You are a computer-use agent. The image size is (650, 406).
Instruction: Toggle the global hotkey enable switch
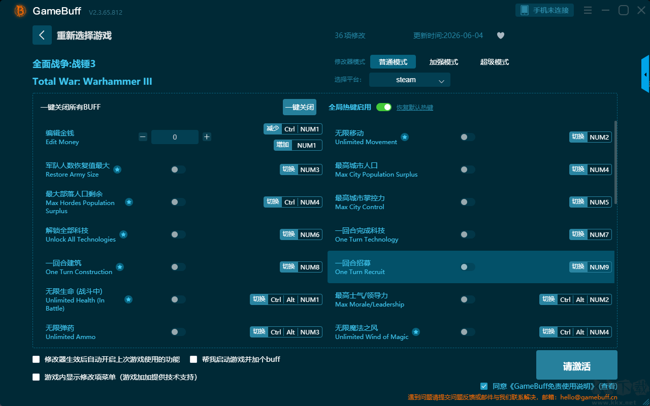click(384, 107)
